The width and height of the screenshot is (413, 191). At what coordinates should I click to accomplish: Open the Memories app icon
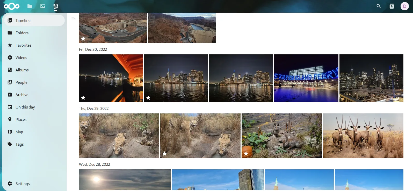point(56,6)
